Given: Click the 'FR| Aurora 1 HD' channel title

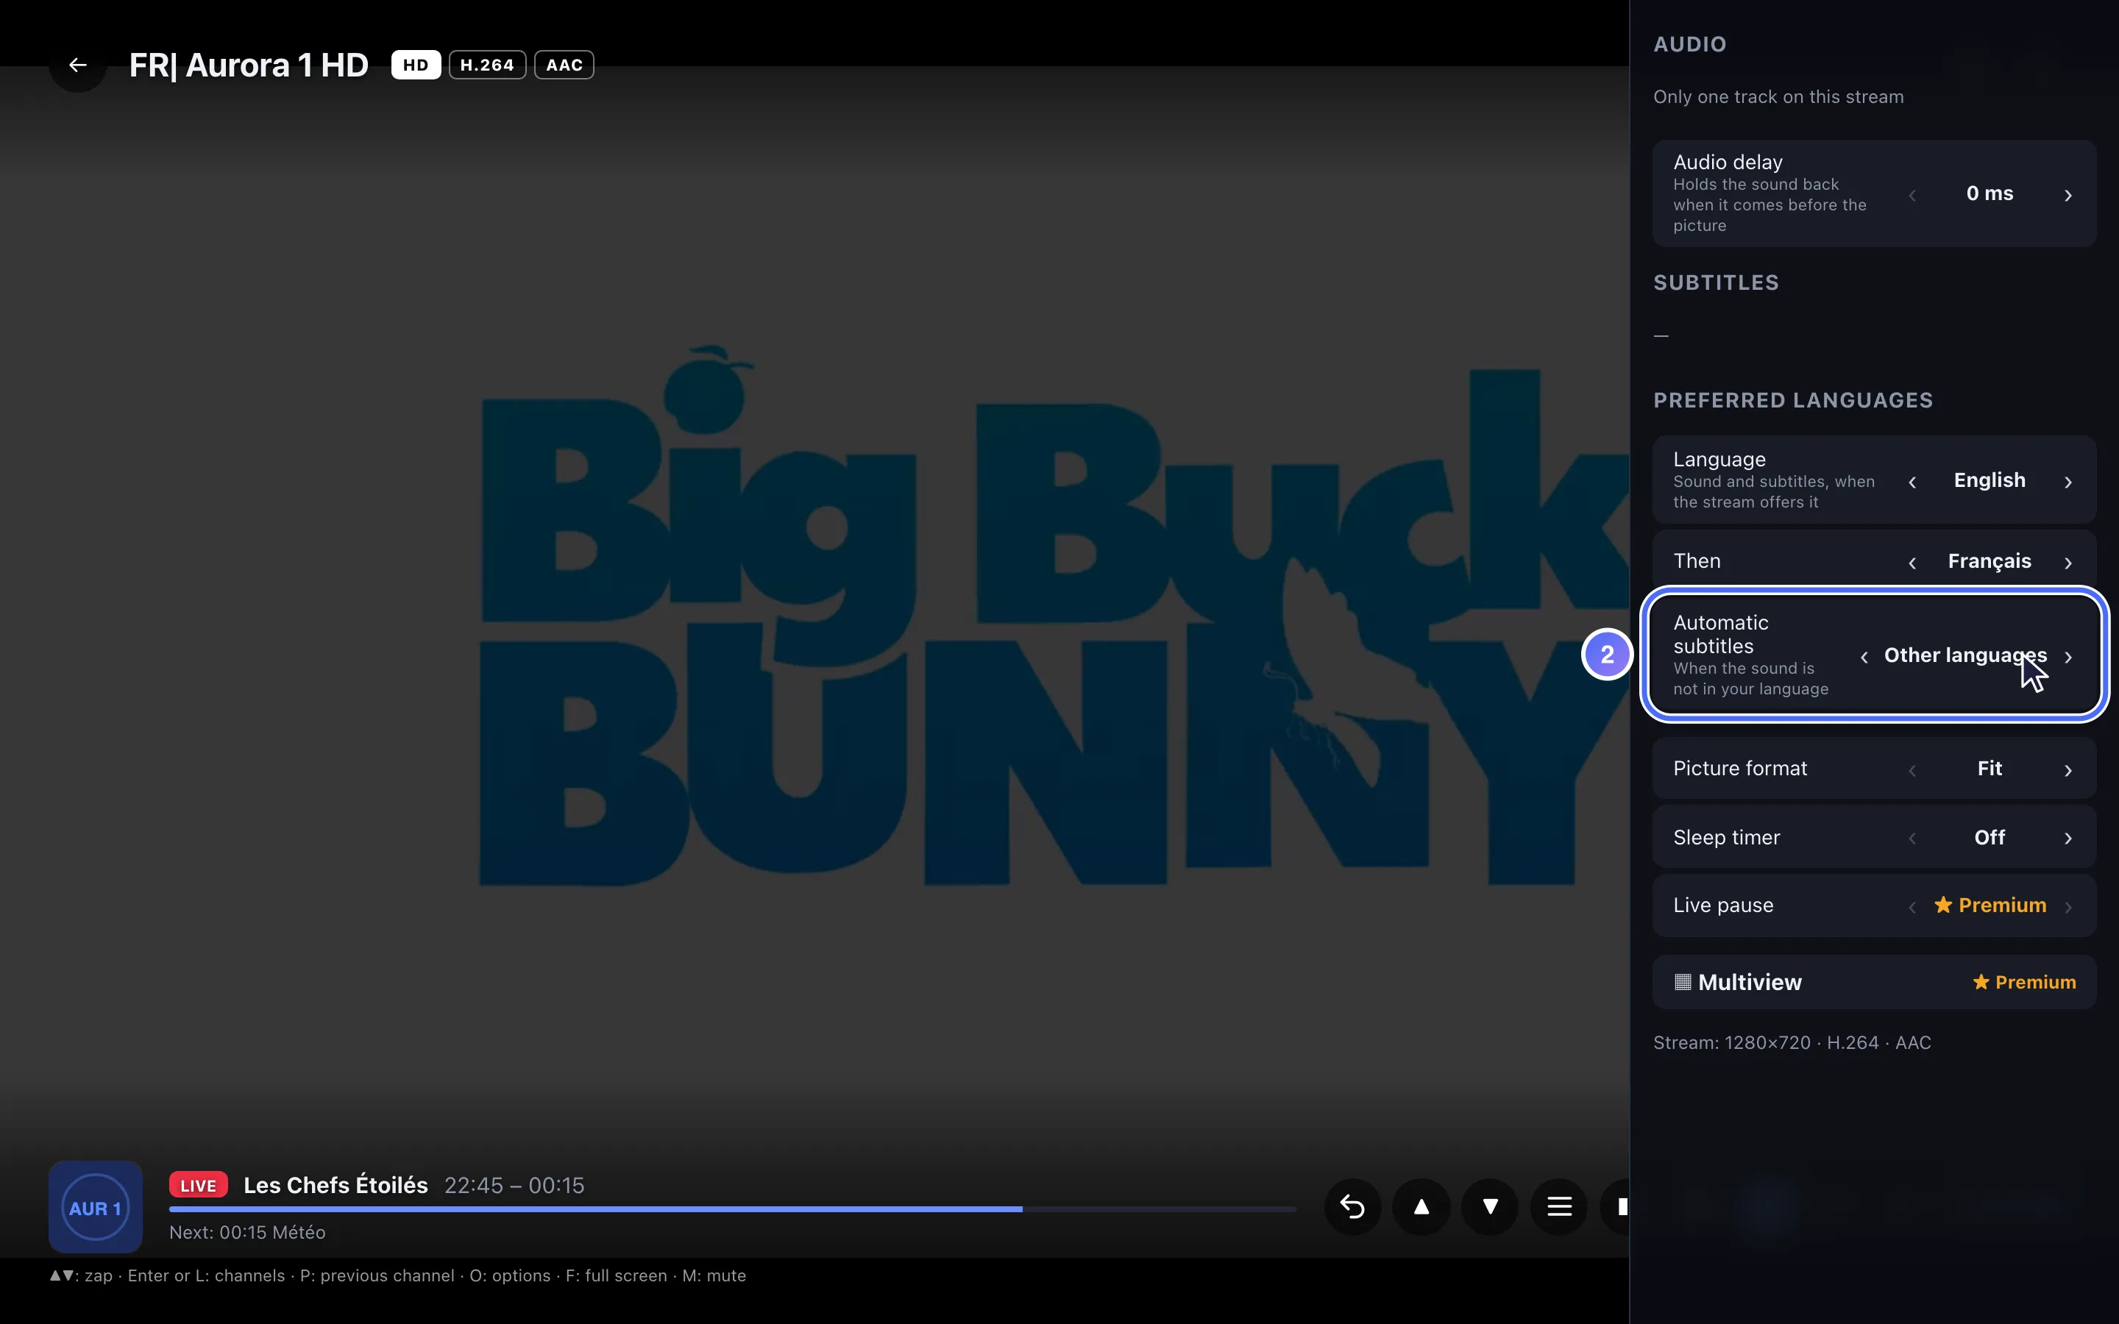Looking at the screenshot, I should (249, 65).
